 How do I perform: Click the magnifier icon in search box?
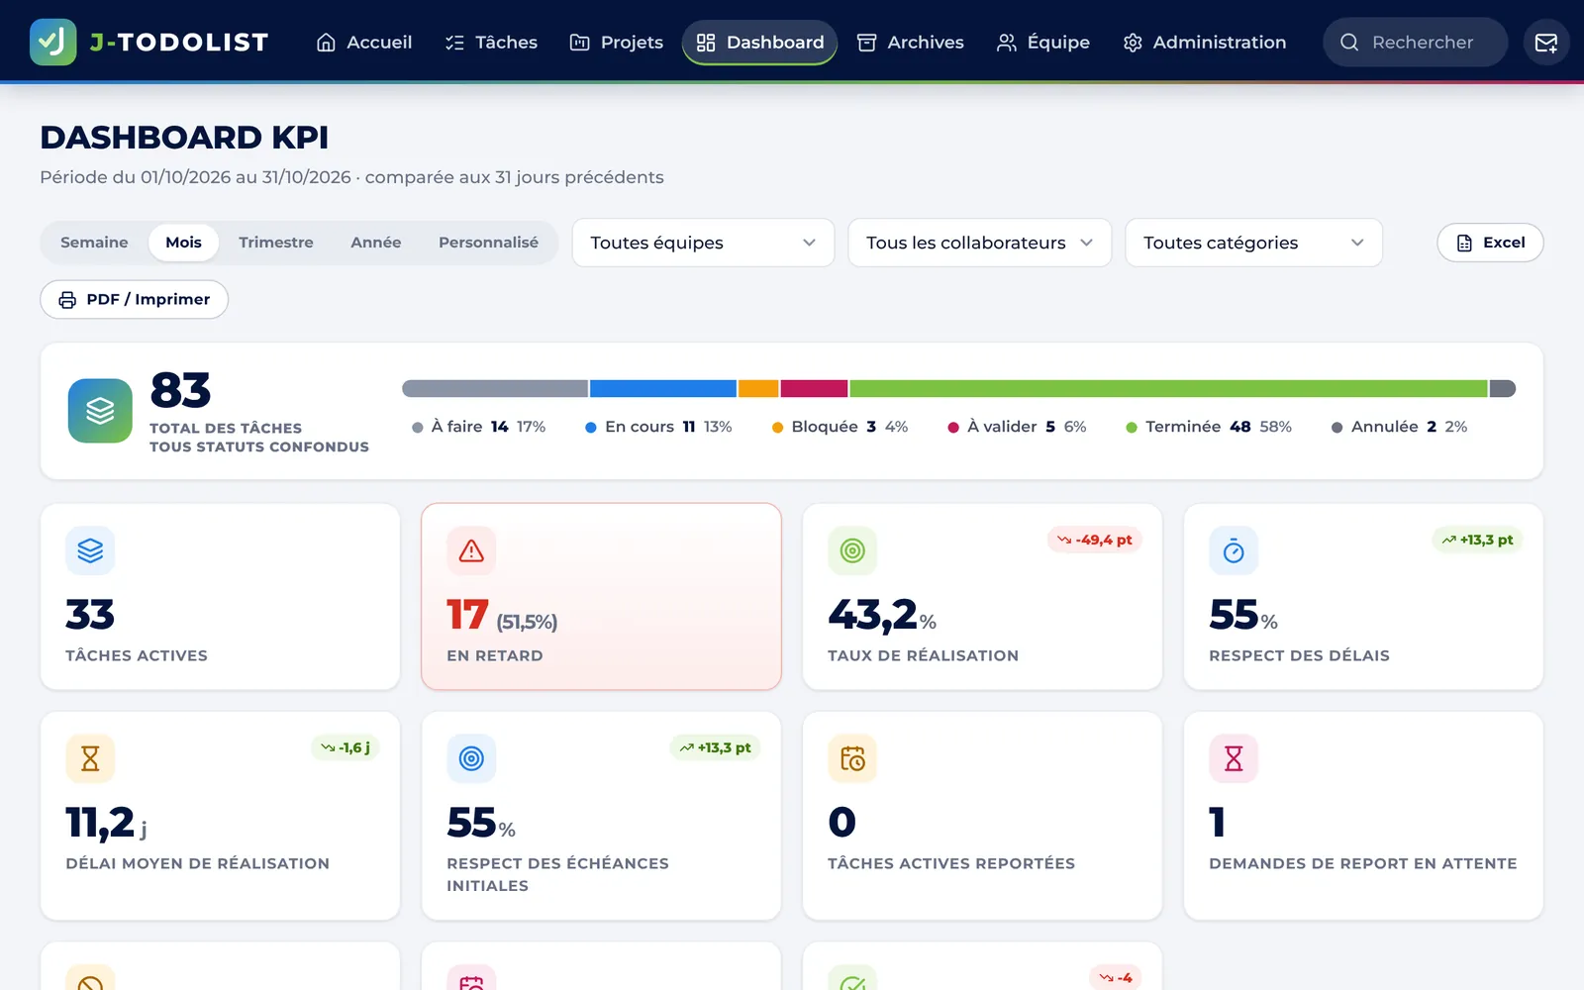tap(1349, 43)
